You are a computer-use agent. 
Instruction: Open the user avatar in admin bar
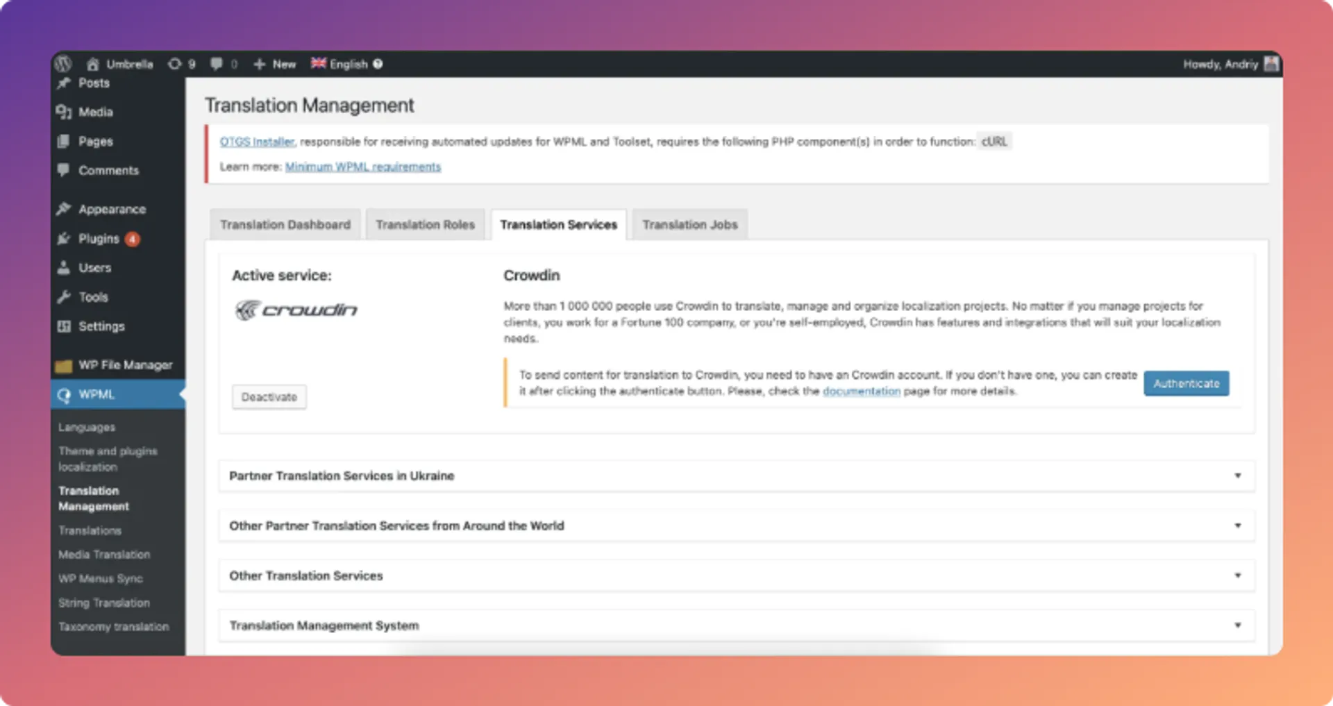1271,64
